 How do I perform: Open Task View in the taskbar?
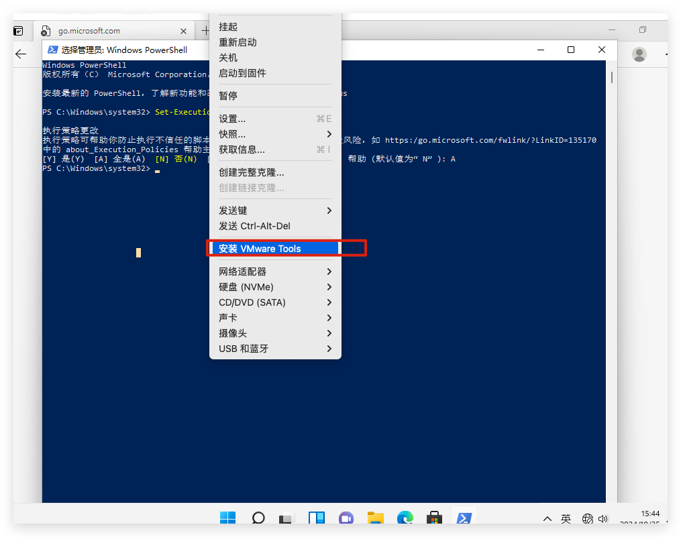(286, 518)
